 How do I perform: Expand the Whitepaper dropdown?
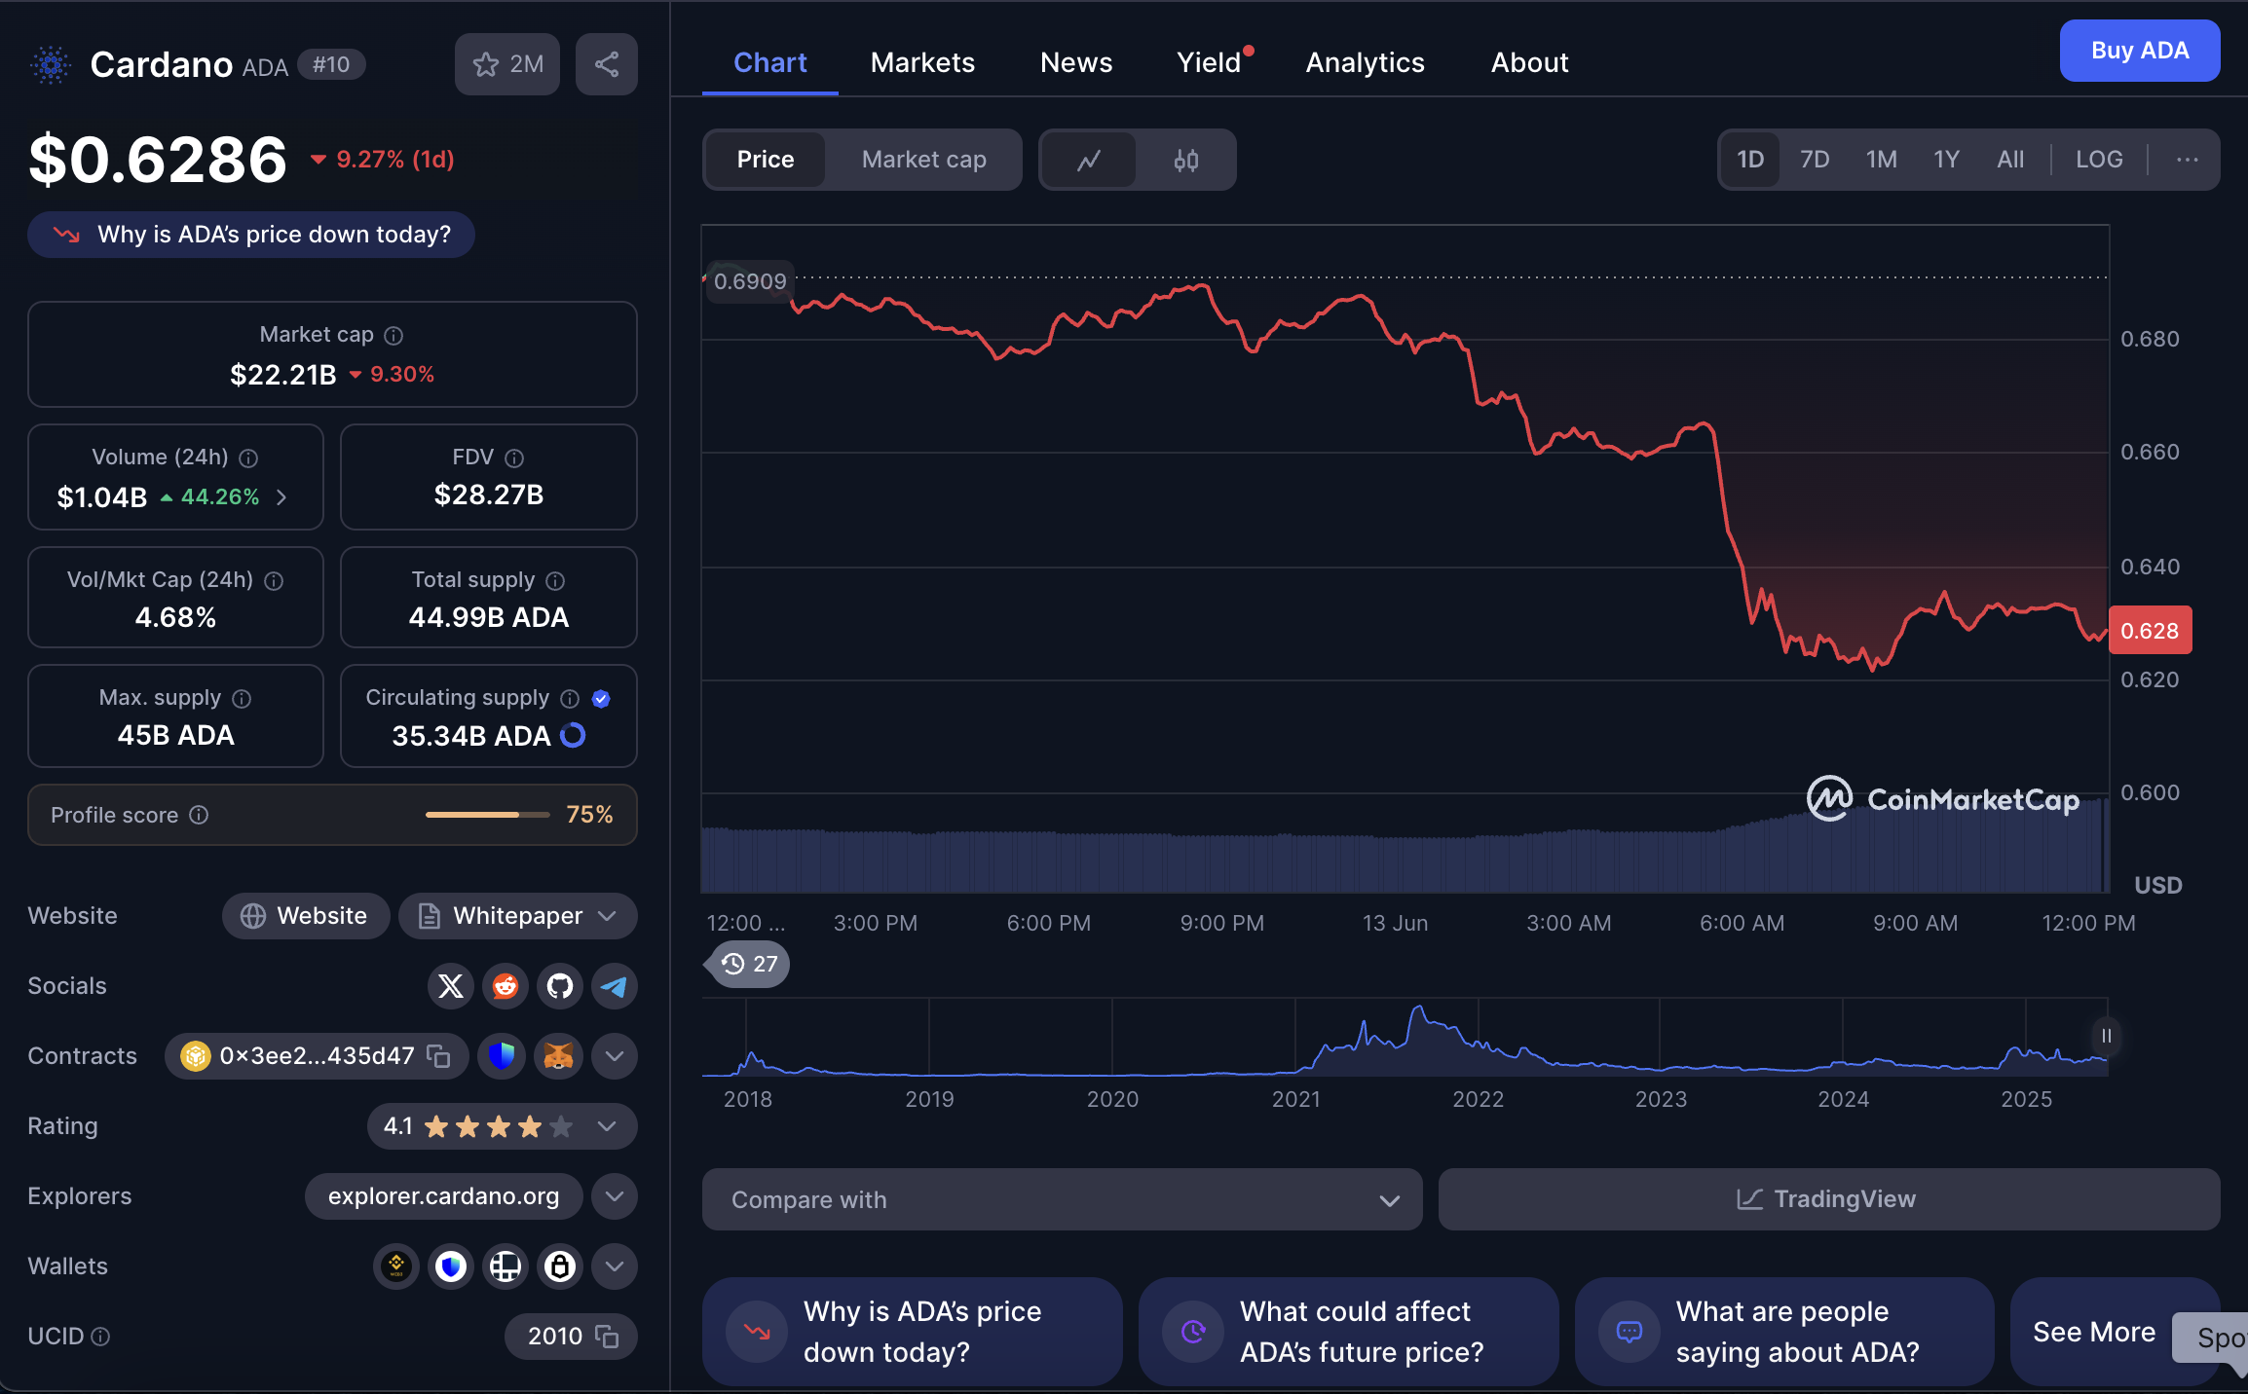[x=518, y=916]
